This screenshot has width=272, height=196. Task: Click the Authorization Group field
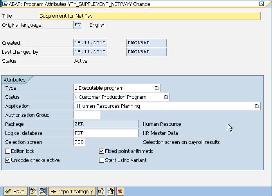click(87, 115)
